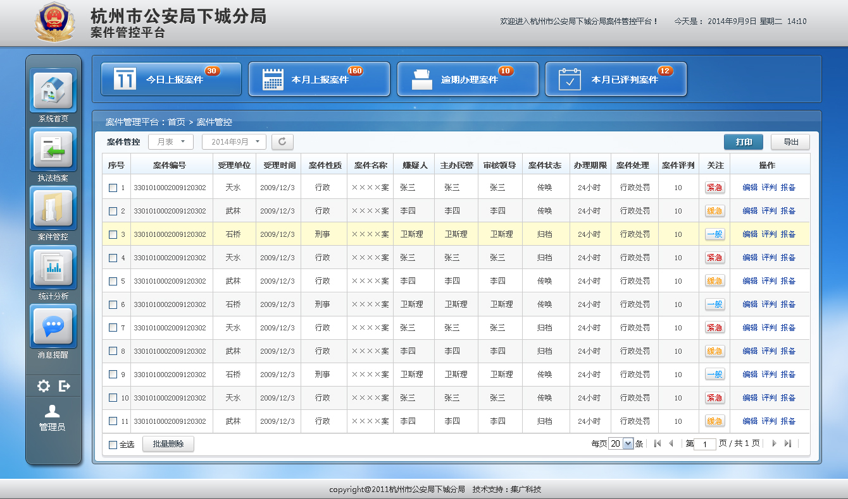Screen dimensions: 848x499
Task: Click the 案件编号 column header
Action: coord(171,164)
